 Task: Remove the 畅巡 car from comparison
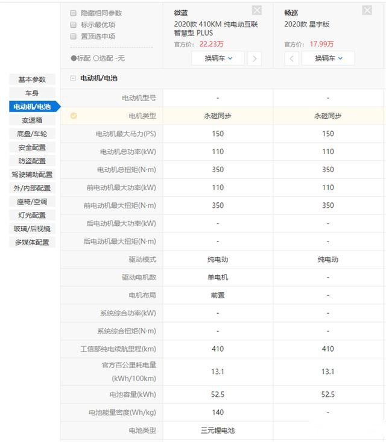(367, 10)
